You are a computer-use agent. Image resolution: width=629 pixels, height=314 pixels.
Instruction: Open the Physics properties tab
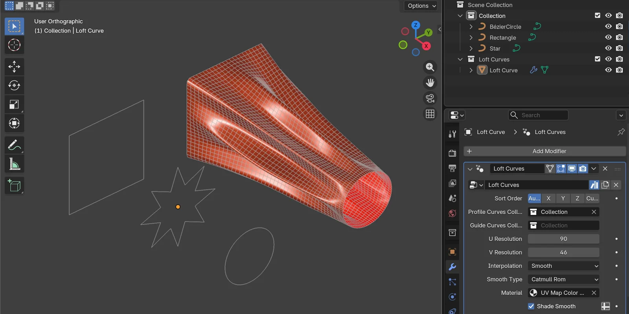(x=452, y=297)
